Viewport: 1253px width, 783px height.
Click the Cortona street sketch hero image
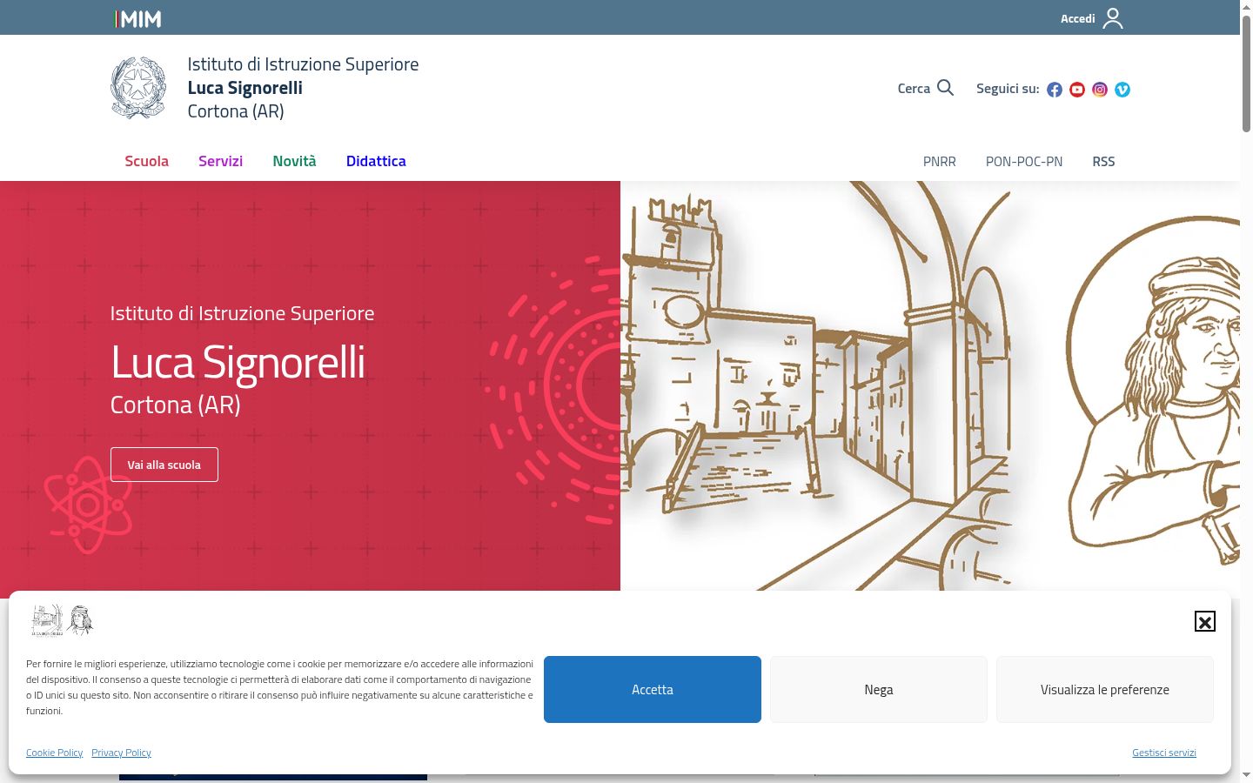point(818,385)
